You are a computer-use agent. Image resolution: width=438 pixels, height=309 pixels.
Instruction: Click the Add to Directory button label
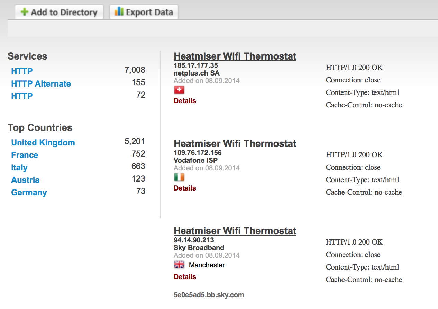point(64,12)
